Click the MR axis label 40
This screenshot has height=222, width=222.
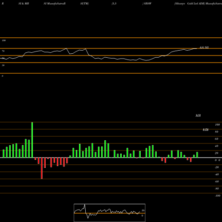[217, 146]
